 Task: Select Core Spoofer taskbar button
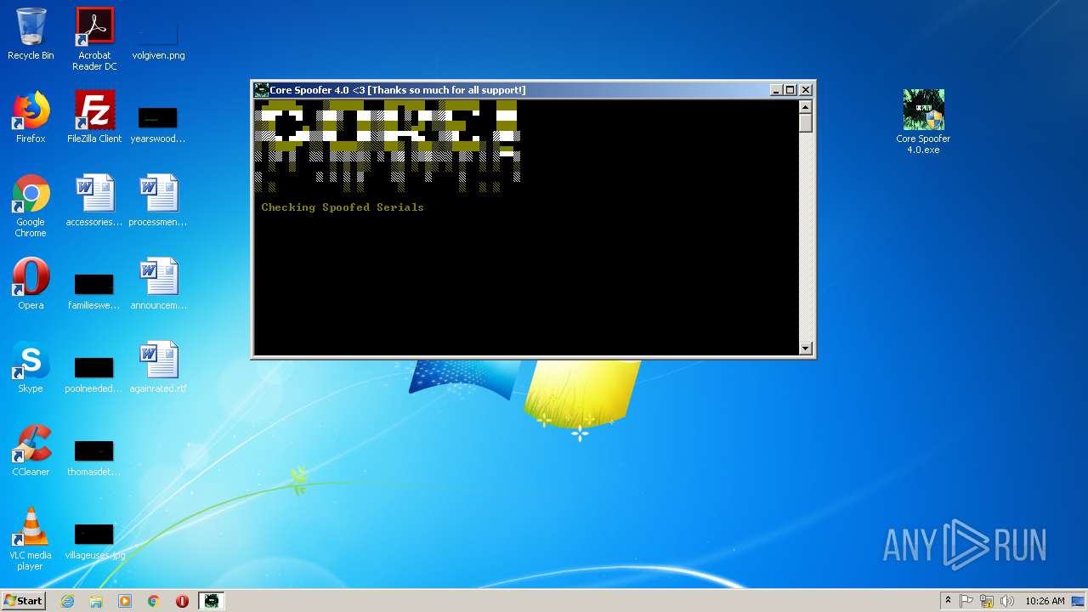point(211,601)
